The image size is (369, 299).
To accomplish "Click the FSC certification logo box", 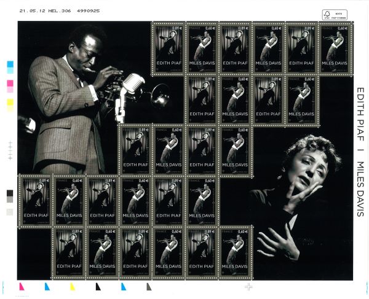I will (335, 15).
